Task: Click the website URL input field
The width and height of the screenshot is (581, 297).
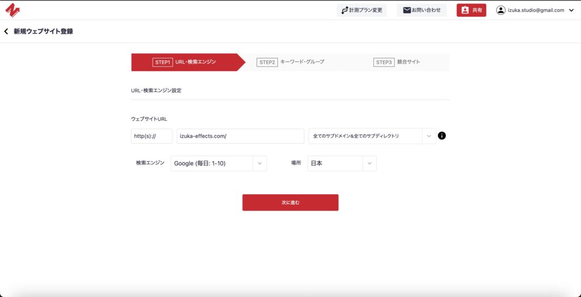Action: coord(240,136)
